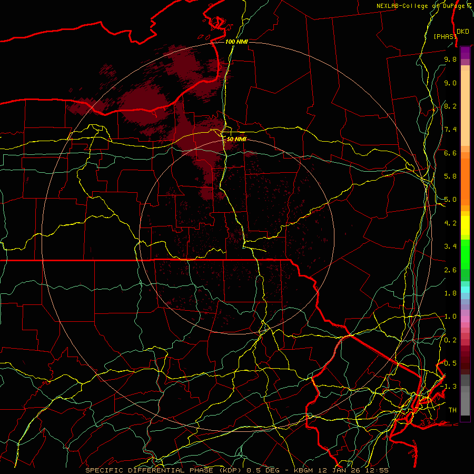Image resolution: width=474 pixels, height=474 pixels.
Task: Click the 2.6 scale value
Action: tap(450, 270)
